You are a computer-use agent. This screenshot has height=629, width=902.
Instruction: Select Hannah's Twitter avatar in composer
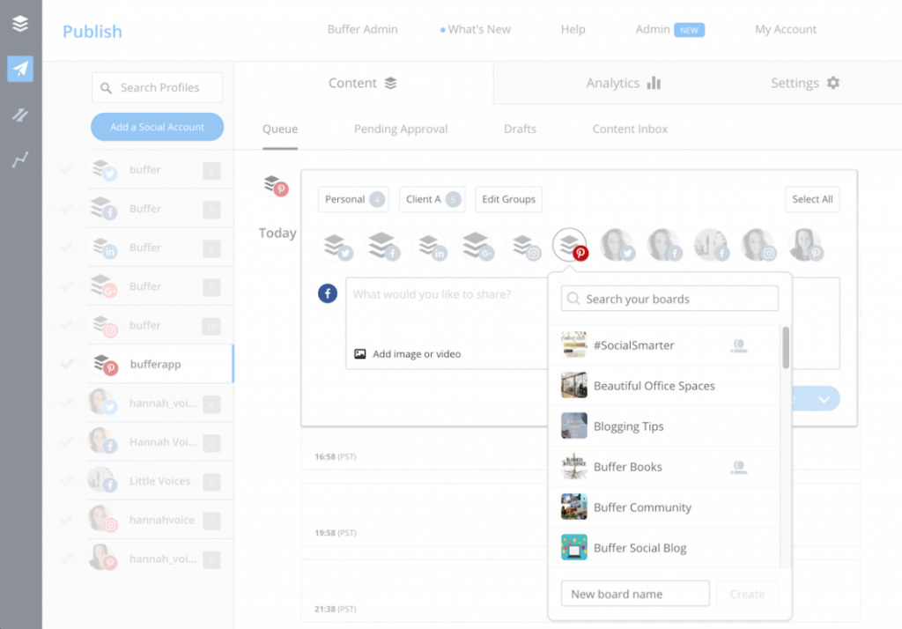(617, 245)
